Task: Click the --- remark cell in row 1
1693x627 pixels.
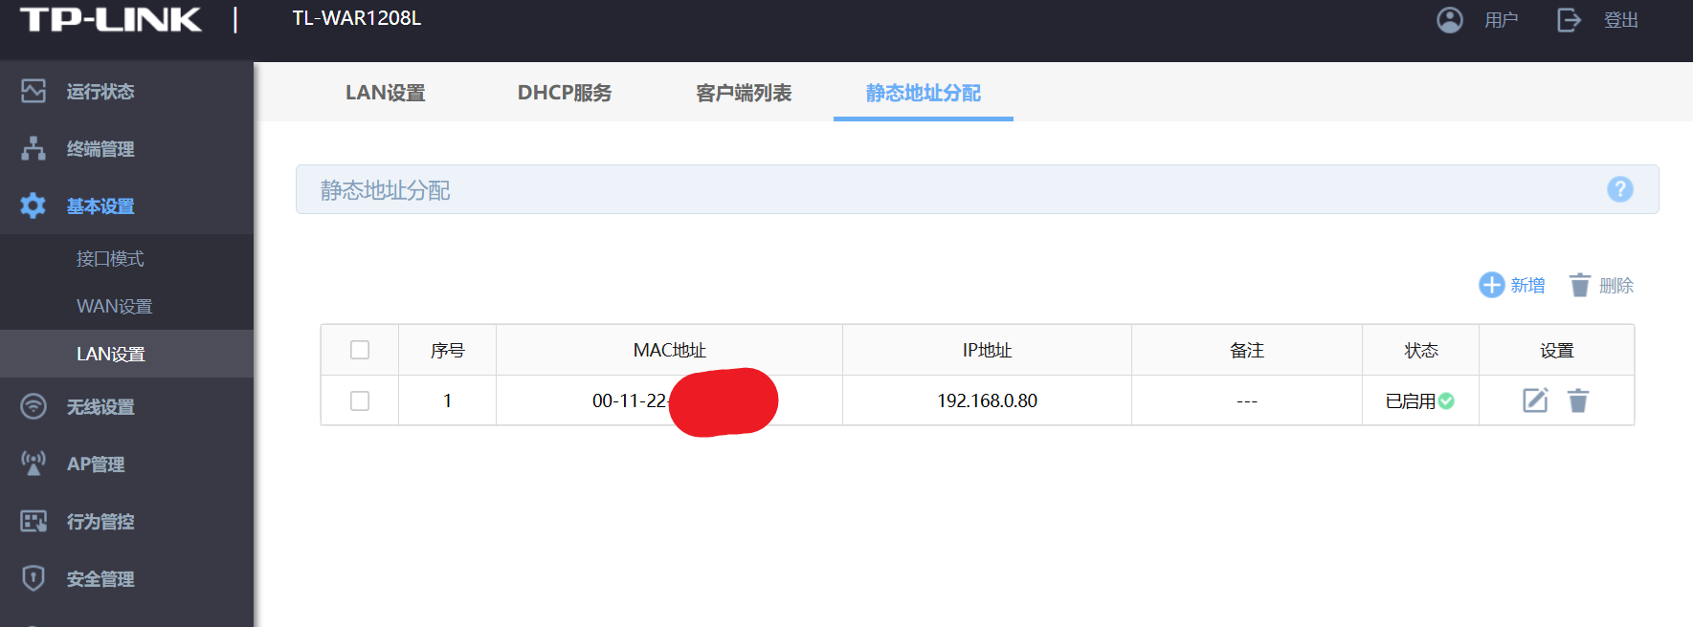Action: pyautogui.click(x=1247, y=400)
